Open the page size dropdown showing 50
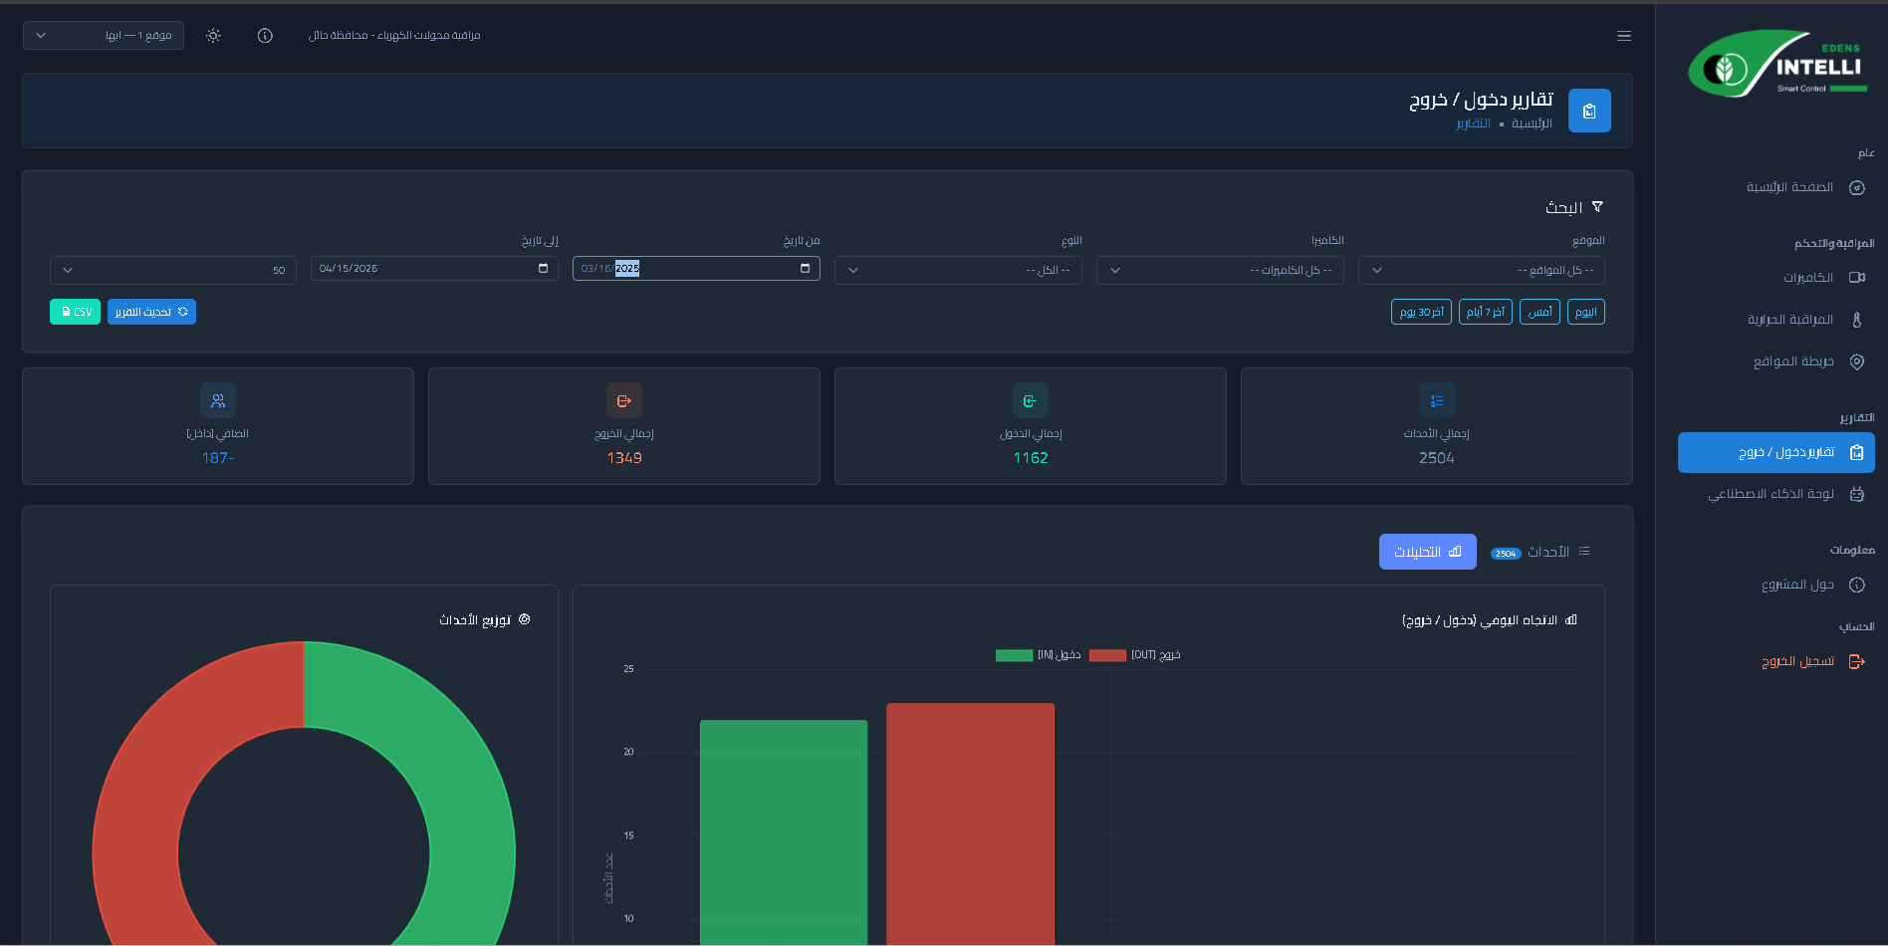Viewport: 1888px width, 946px height. 173,270
